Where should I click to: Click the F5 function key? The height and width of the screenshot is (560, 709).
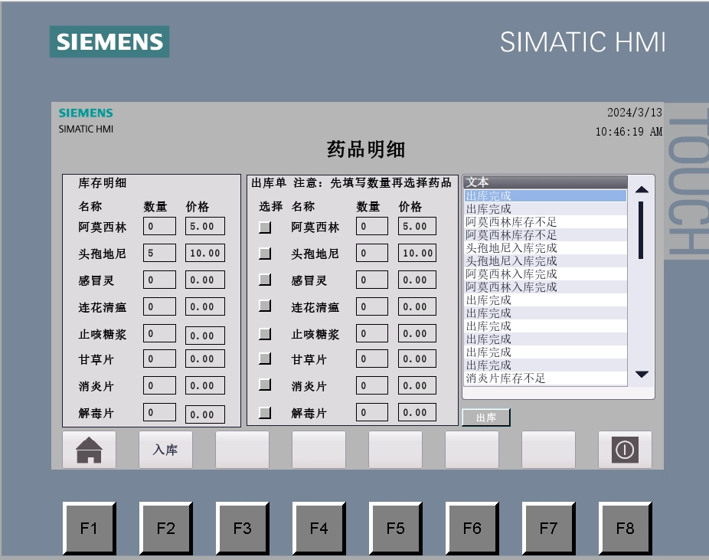tap(395, 528)
